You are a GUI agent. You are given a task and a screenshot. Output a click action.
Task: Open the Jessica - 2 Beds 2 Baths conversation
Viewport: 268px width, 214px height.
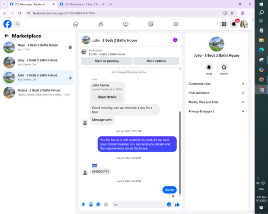pos(38,93)
